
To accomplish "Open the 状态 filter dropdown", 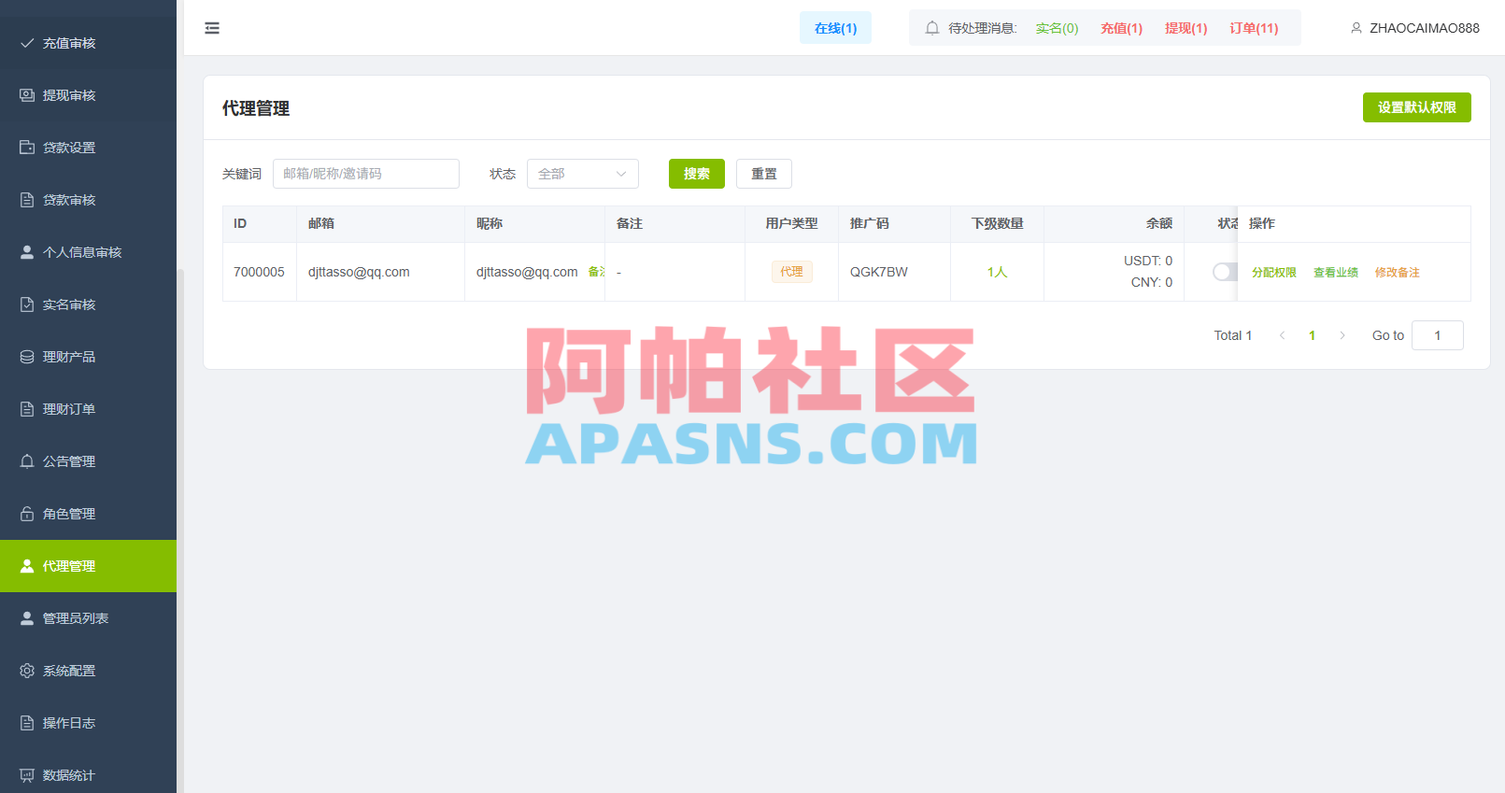I will [x=583, y=174].
